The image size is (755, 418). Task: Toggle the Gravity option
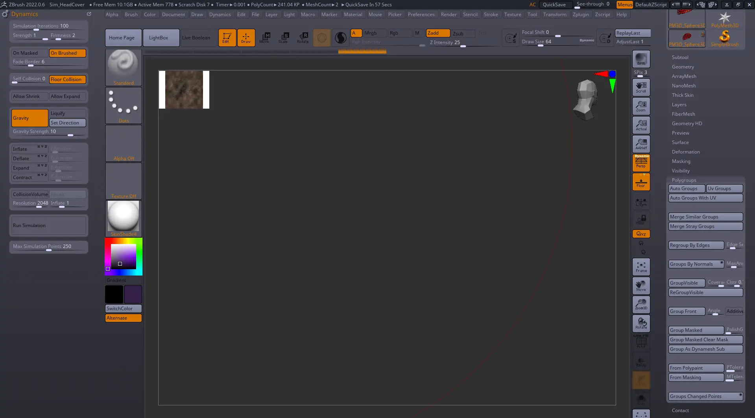30,118
